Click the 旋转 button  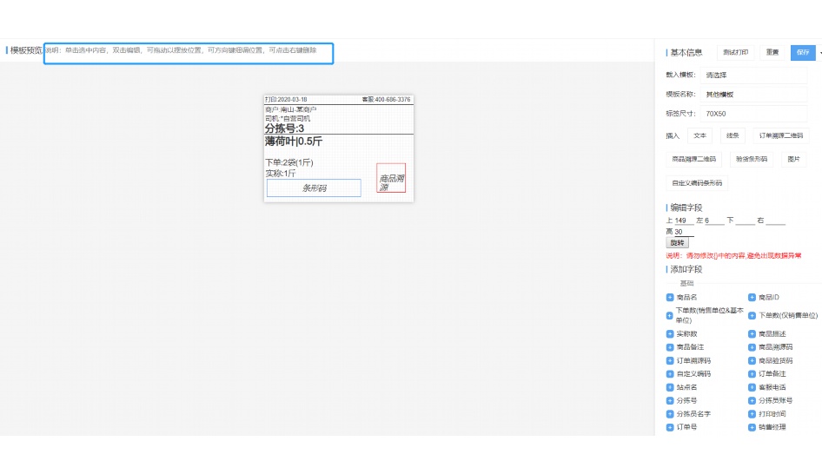click(x=677, y=243)
